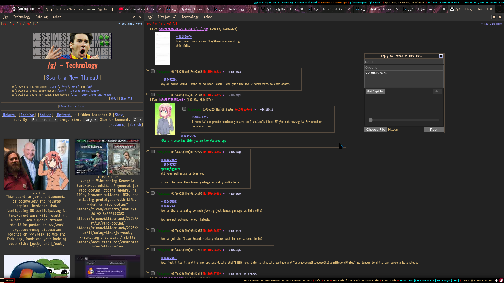Tick checkbox for post No.108456674
This screenshot has height=283, width=504.
[153, 71]
